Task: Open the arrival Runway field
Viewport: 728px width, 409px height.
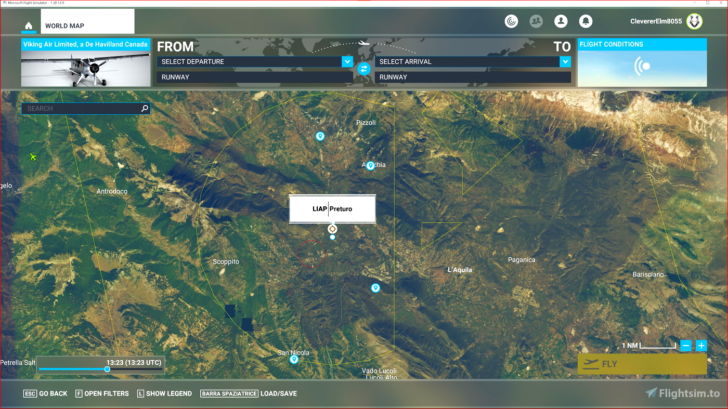Action: pyautogui.click(x=473, y=77)
